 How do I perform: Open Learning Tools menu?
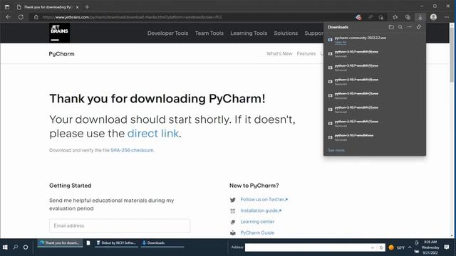pos(249,33)
